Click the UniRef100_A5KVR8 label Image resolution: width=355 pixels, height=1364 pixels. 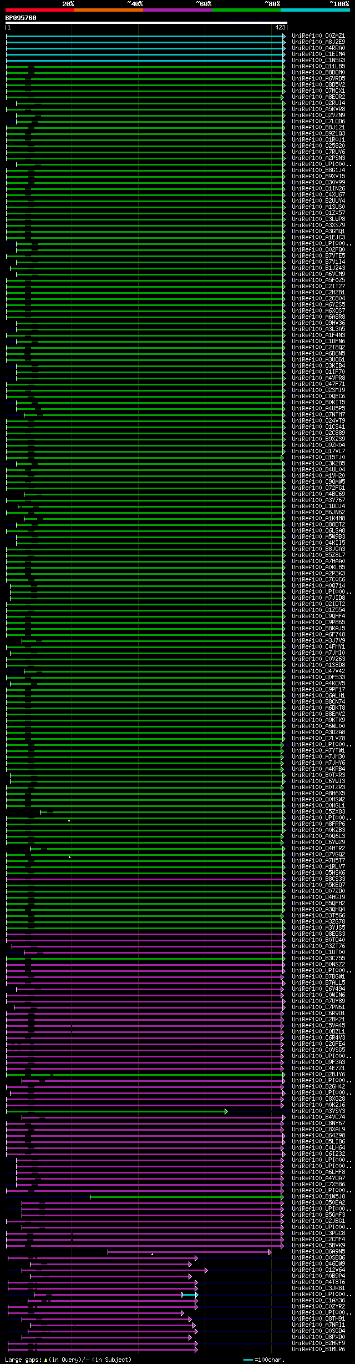318,109
